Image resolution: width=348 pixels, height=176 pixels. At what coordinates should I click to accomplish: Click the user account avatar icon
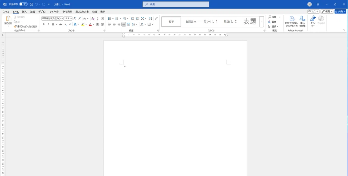click(x=309, y=4)
